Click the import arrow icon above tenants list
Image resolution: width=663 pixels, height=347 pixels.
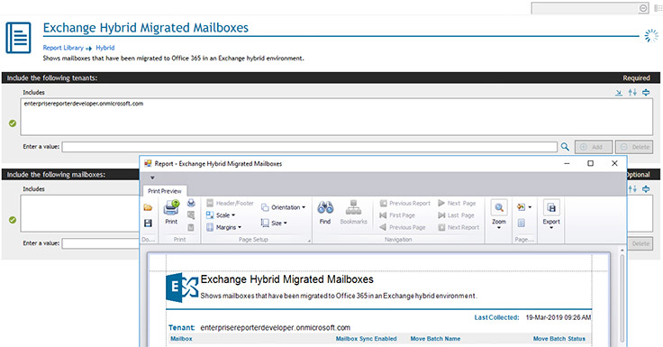(x=619, y=93)
